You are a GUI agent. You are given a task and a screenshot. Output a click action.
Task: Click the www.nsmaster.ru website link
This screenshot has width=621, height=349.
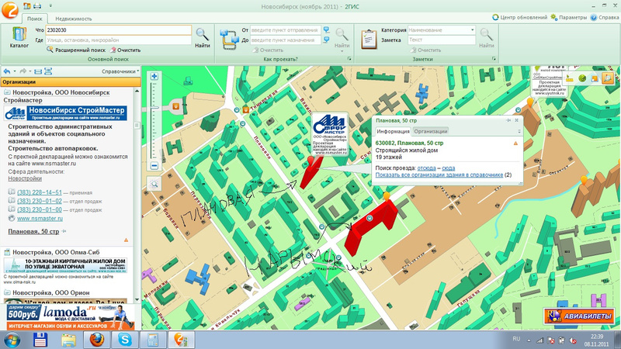point(38,219)
